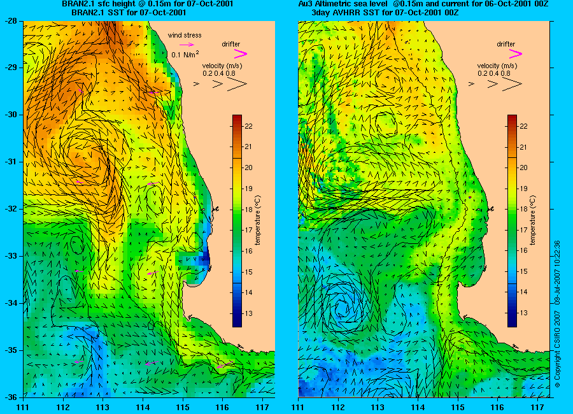Viewport: 573px width, 414px height.
Task: Click the -35 latitude axis label
Action: (10, 350)
